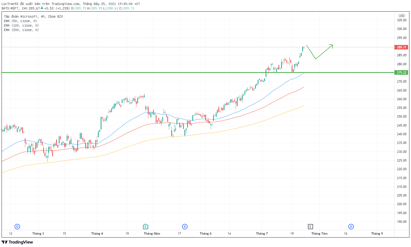Click the 205.00 price axis label
The image size is (411, 247).
[x=402, y=195]
